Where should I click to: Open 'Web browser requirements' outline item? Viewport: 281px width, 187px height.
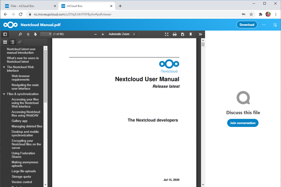coord(21,78)
